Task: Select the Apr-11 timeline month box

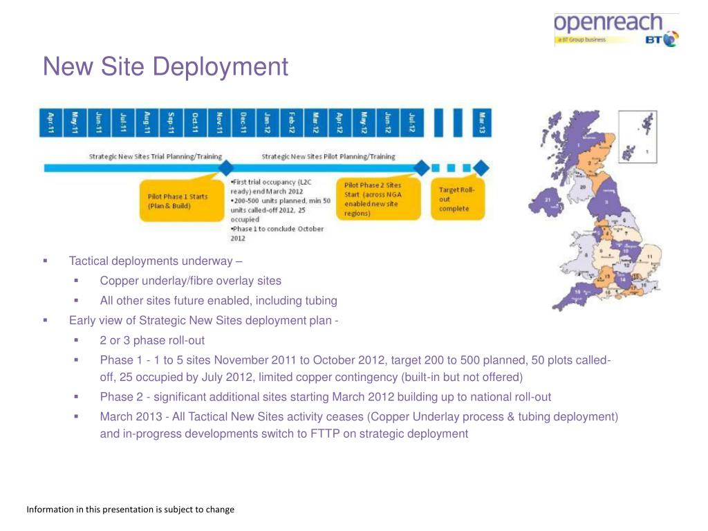Action: click(x=50, y=123)
